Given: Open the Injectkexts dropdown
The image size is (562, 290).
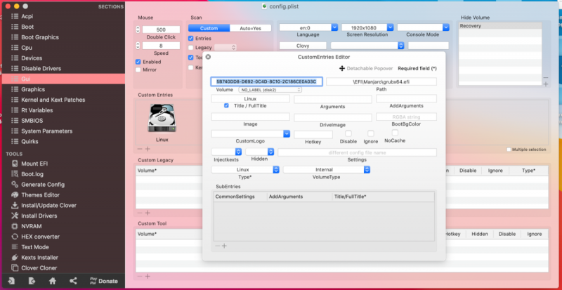Looking at the screenshot, I should pyautogui.click(x=226, y=152).
